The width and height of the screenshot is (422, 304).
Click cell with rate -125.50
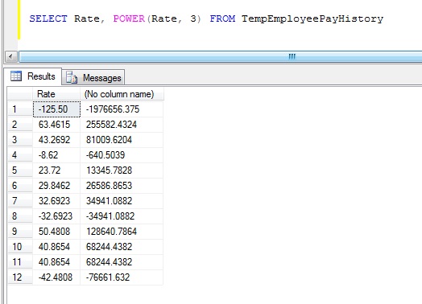(x=56, y=109)
